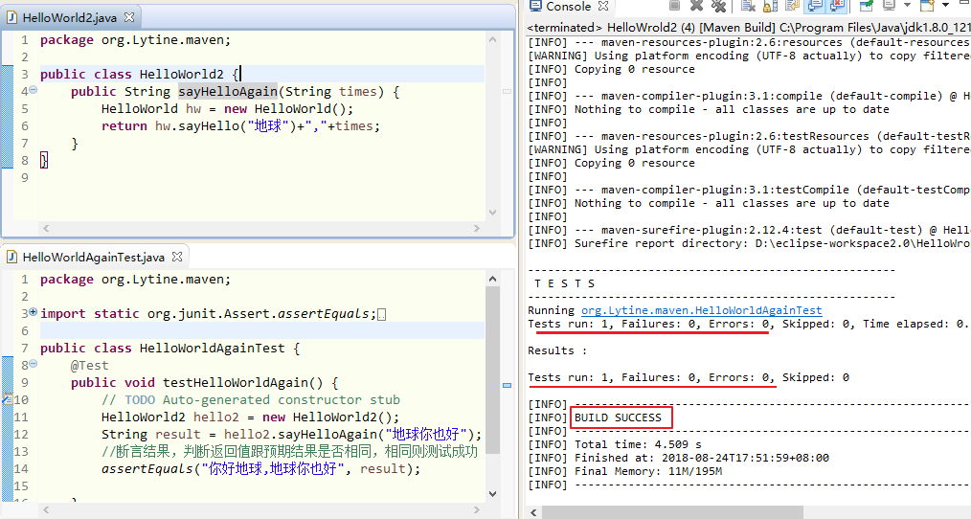Click the 'T E S T S' header in console
The image size is (971, 519).
(564, 283)
